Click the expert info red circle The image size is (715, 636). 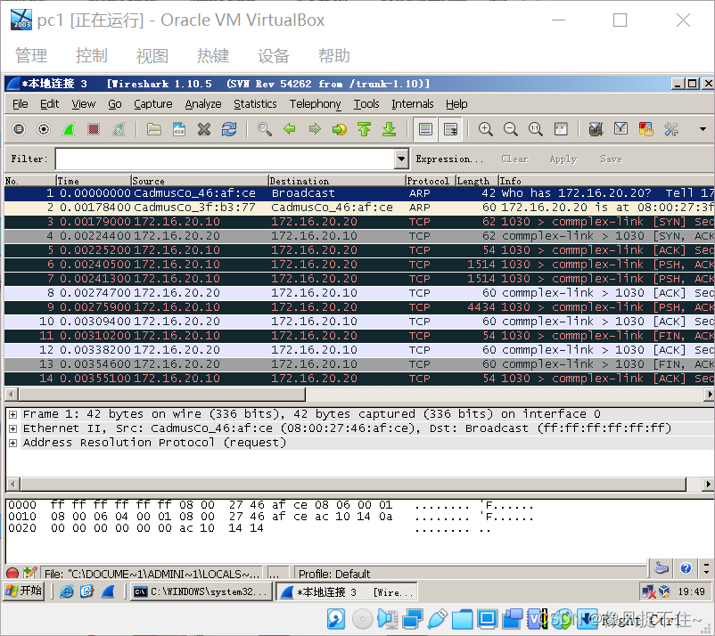pyautogui.click(x=12, y=573)
